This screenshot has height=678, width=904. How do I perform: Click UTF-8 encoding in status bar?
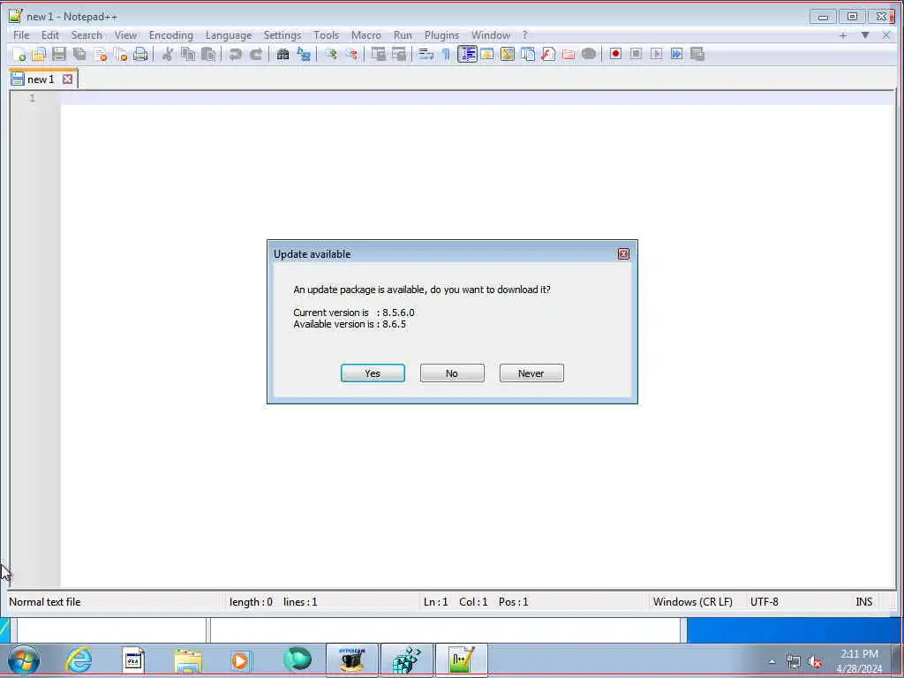tap(764, 602)
